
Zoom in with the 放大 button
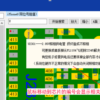tap(74, 22)
